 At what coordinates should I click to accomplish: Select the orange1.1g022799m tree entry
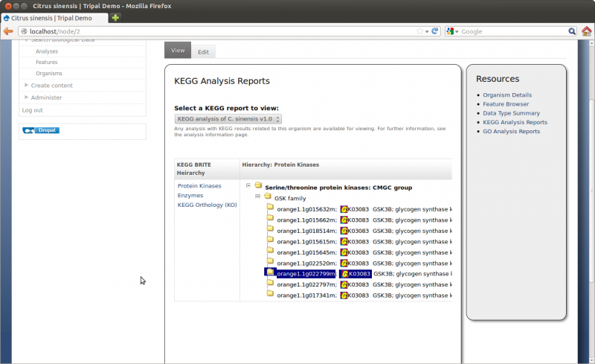306,274
